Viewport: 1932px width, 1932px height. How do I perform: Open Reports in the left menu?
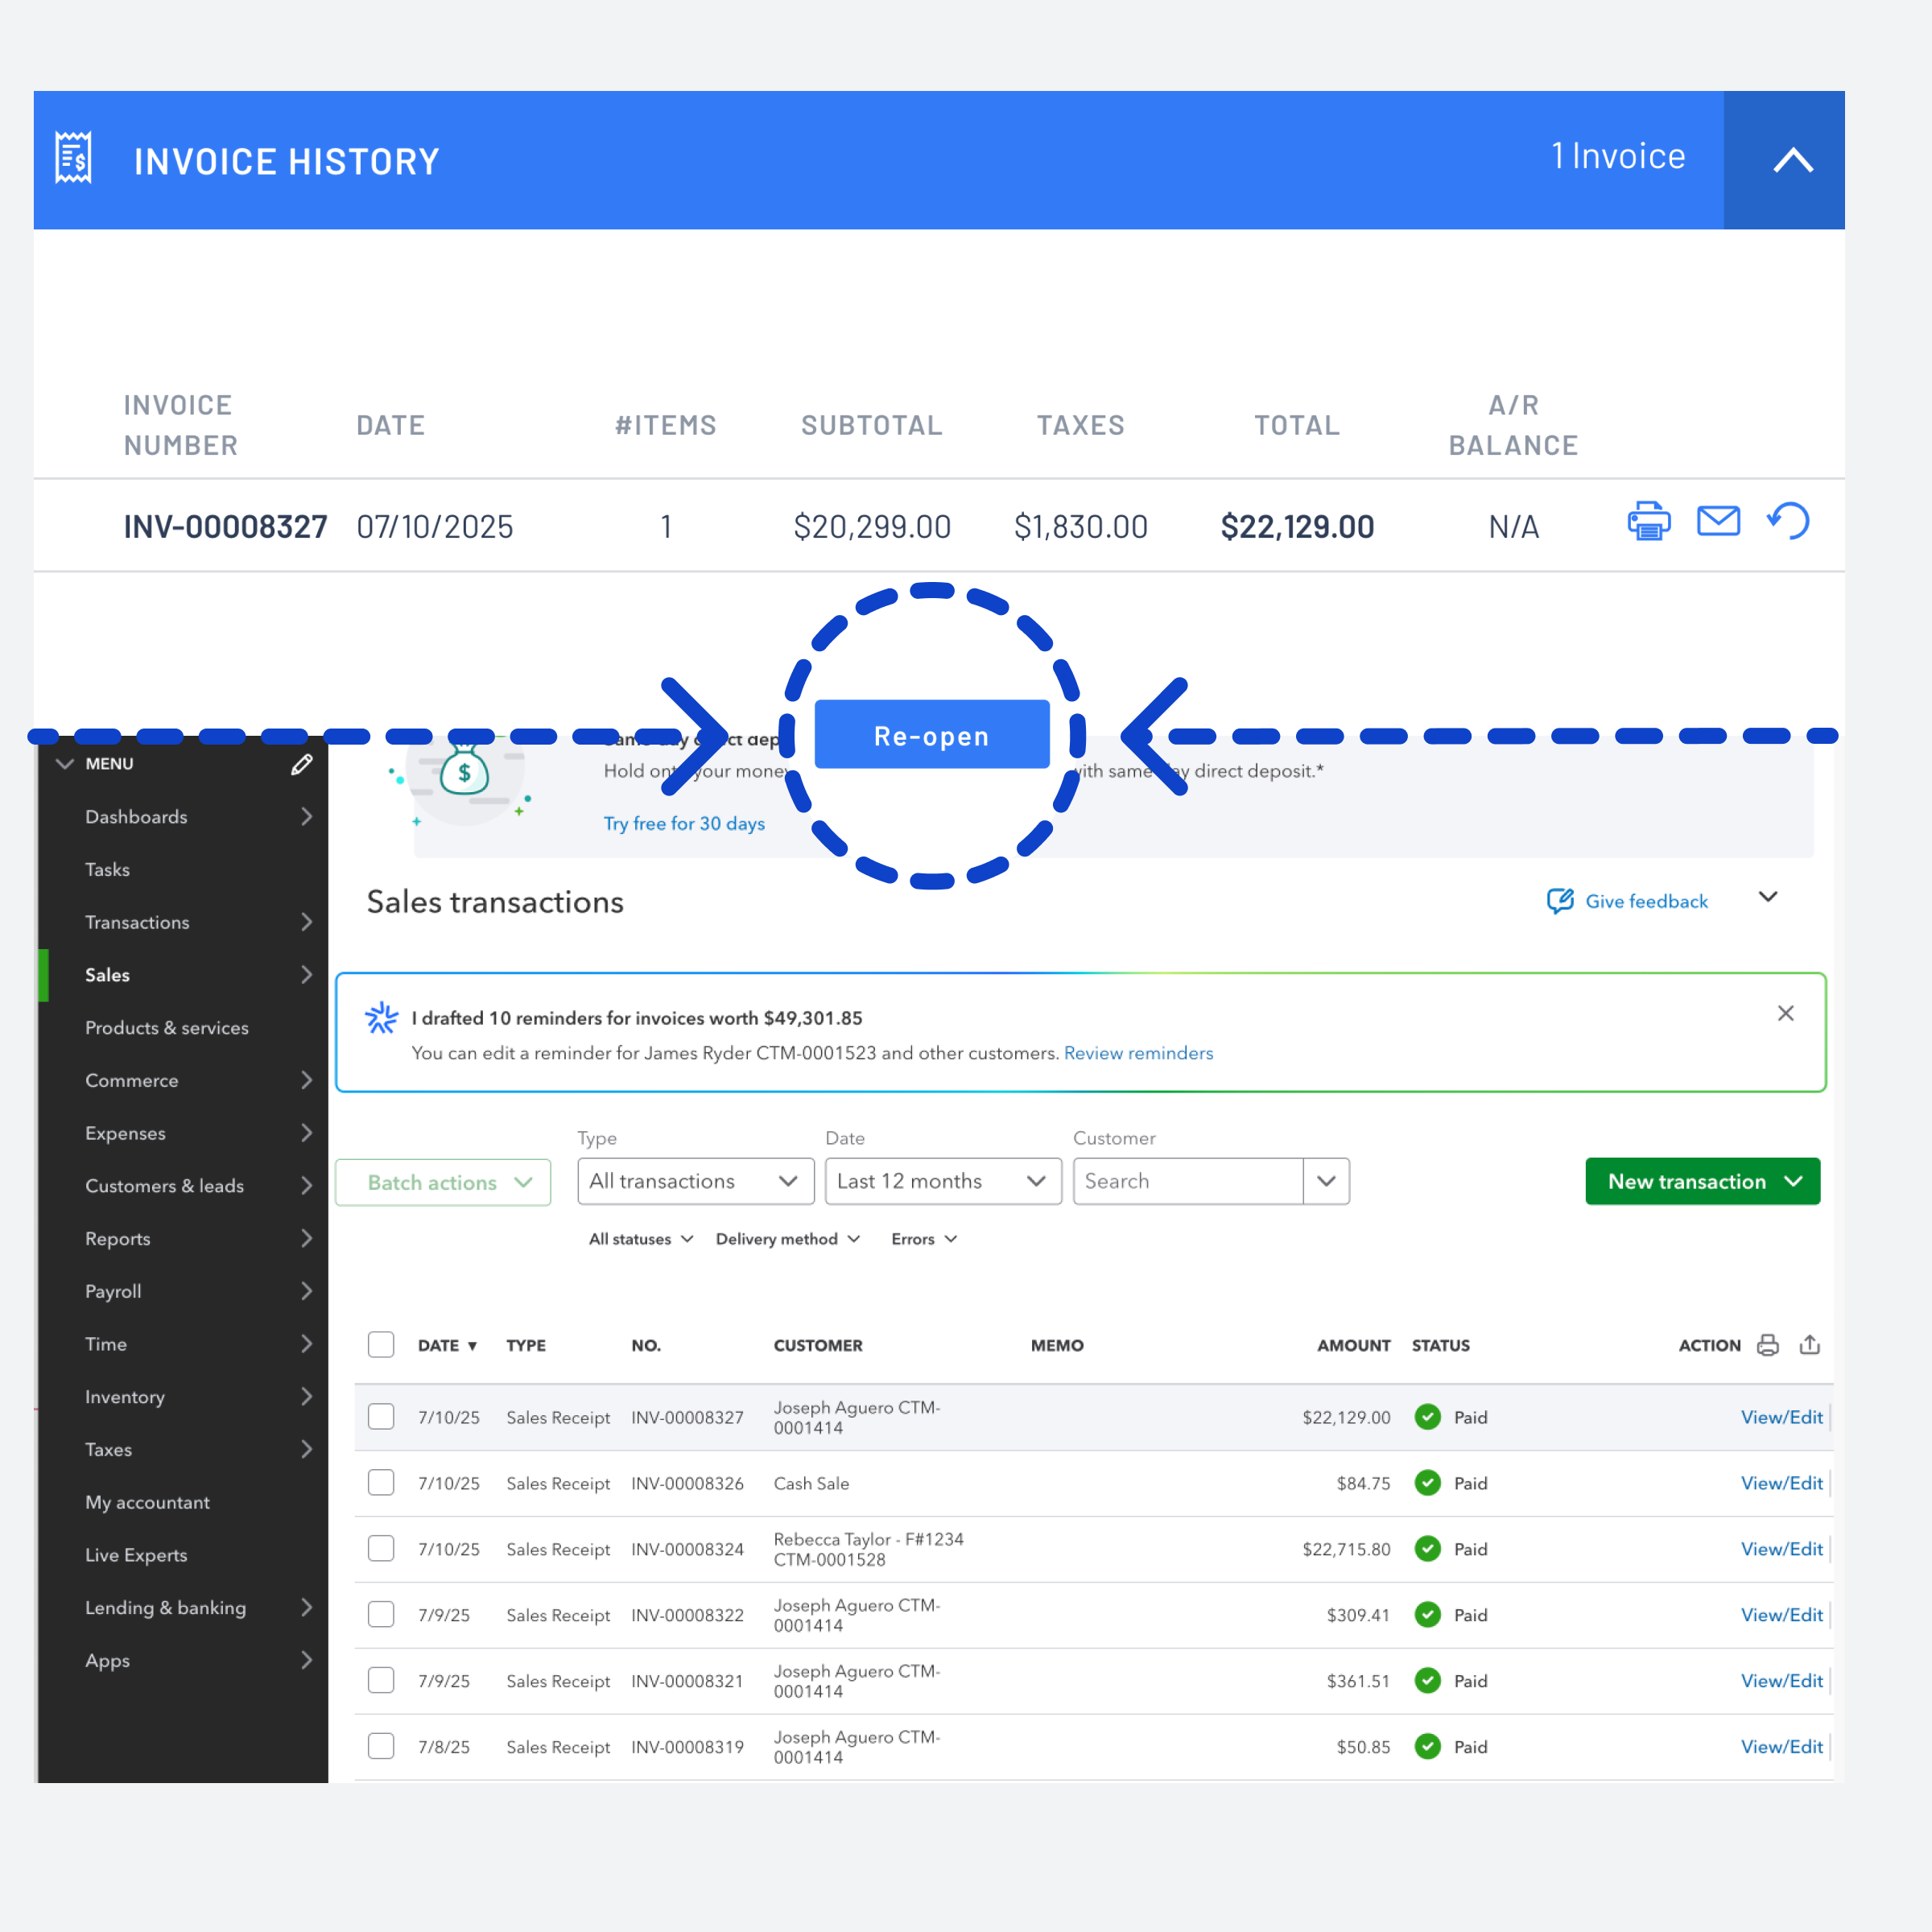pos(118,1238)
